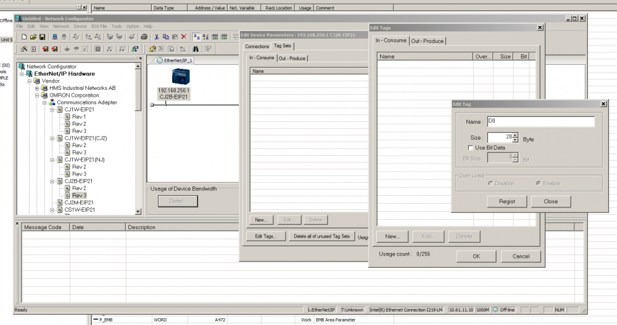Click the Cut scissors icon
This screenshot has width=617, height=325.
tap(157, 37)
